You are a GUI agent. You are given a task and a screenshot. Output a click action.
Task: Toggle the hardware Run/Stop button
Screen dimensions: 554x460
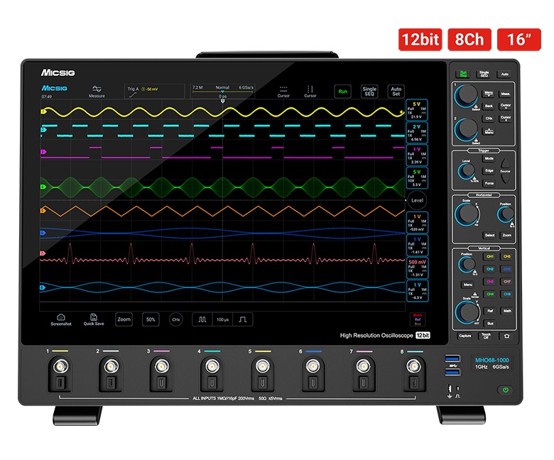coord(463,74)
